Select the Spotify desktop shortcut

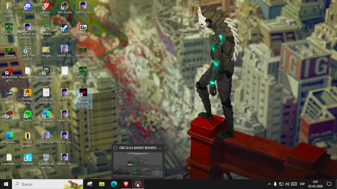(28, 116)
